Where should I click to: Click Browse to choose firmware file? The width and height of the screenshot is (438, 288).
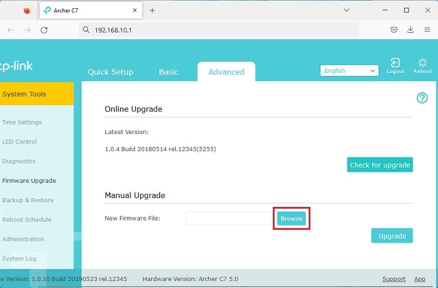click(x=292, y=219)
